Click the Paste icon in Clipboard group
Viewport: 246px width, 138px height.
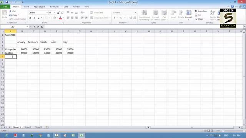coord(5,13)
